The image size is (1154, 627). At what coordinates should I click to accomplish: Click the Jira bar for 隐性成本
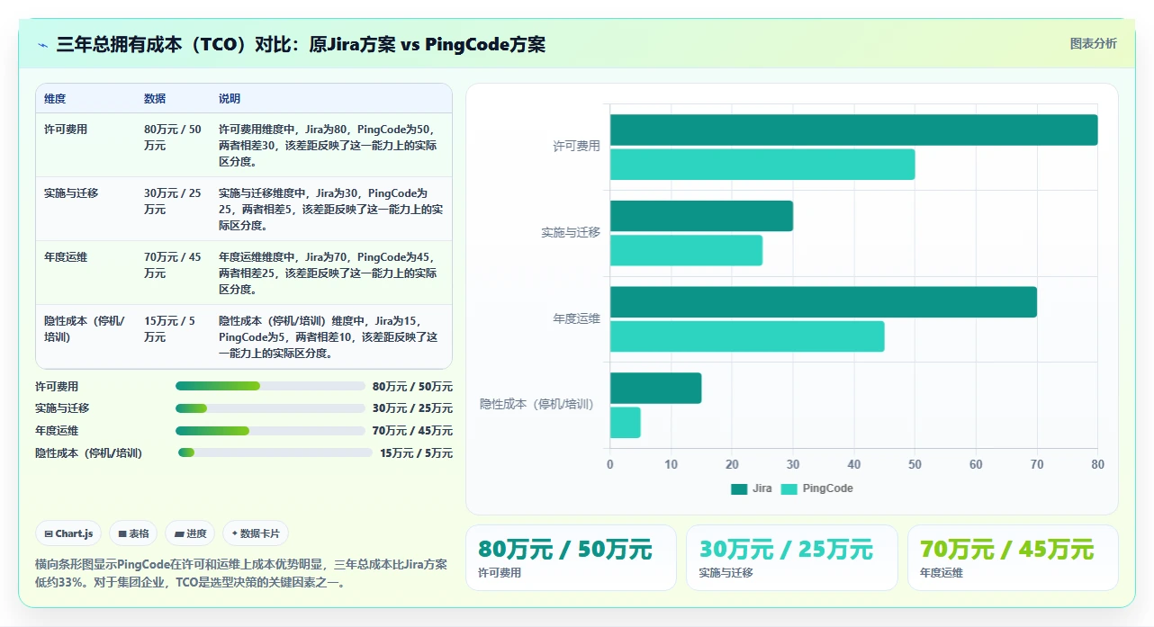pos(655,388)
